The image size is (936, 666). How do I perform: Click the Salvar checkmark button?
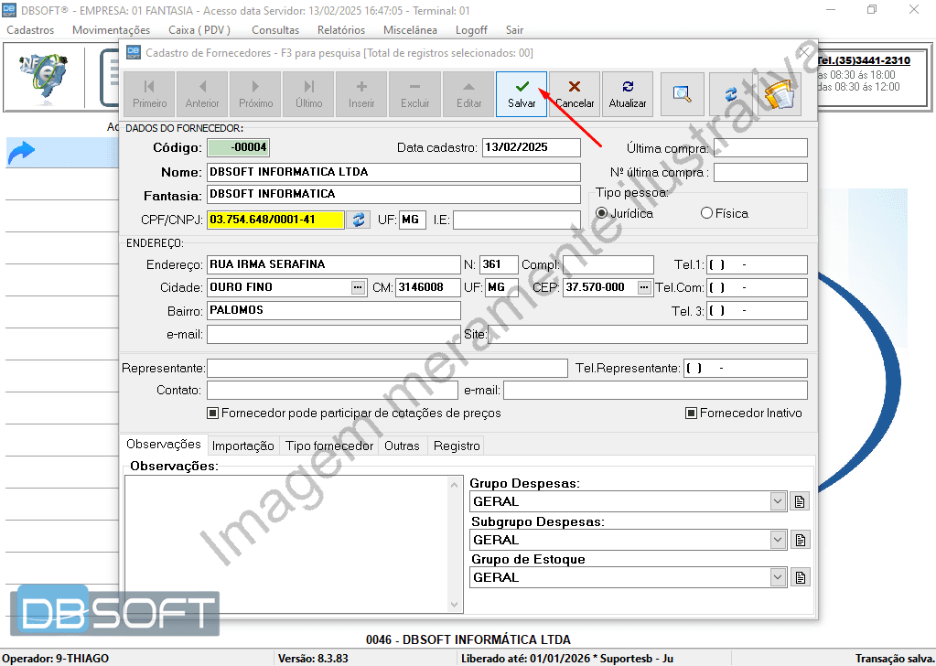click(x=522, y=94)
